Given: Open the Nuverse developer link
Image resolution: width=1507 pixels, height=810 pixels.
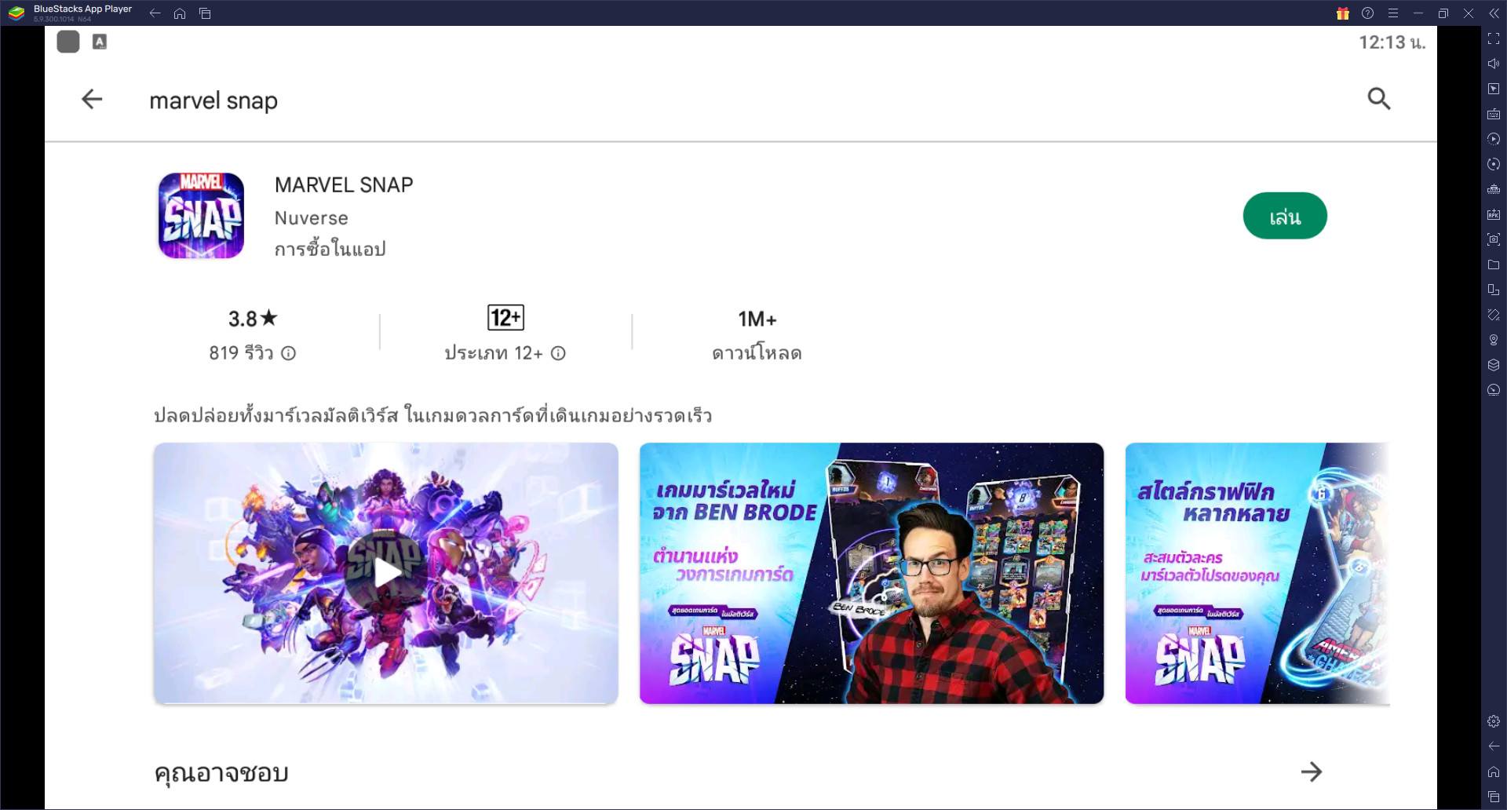Looking at the screenshot, I should tap(311, 218).
